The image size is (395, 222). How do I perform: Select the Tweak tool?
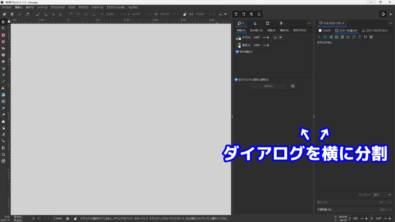(3, 121)
